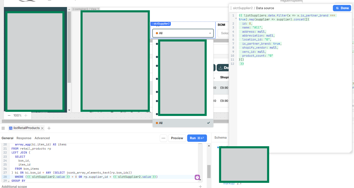
Task: Add additional scope with plus icon
Action: [x=200, y=186]
